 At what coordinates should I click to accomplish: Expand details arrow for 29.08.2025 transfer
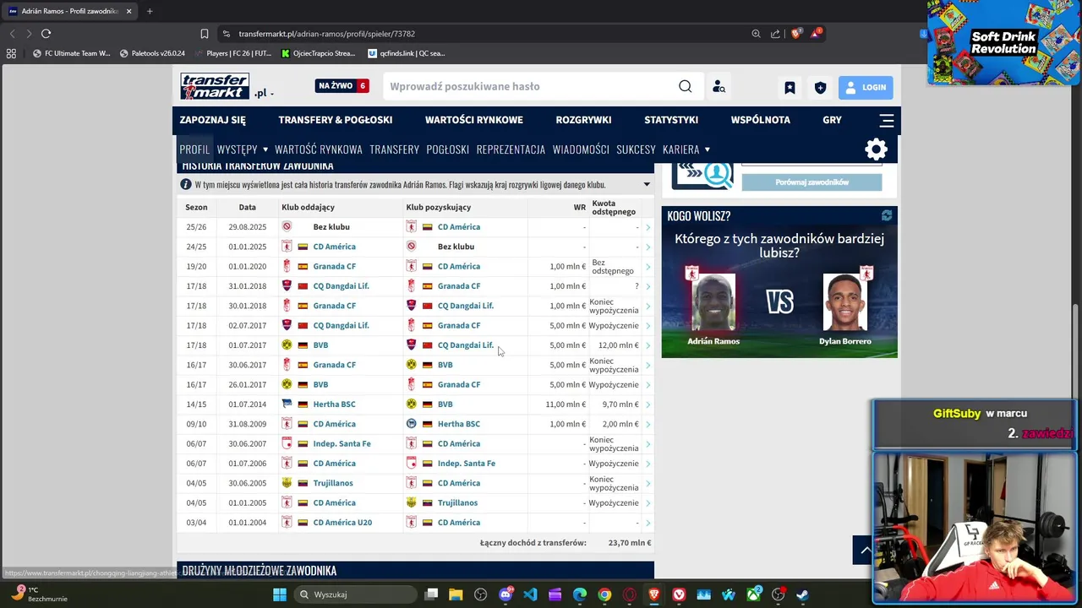click(x=648, y=227)
